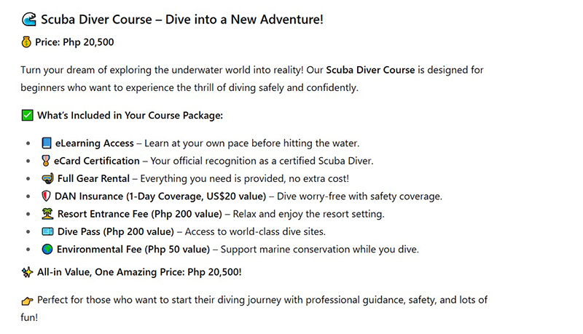Click the "eLearning Access" bold label
The image size is (583, 334).
tap(92, 143)
